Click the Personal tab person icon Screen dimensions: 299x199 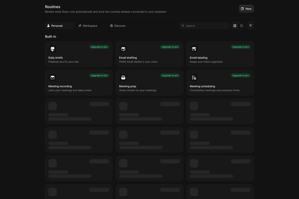click(x=48, y=25)
